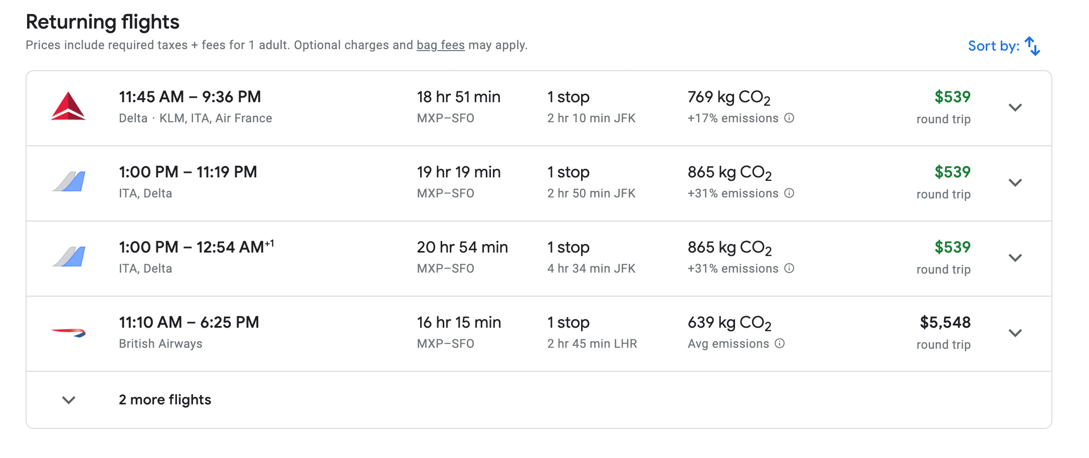Show 2 more flights

point(165,400)
